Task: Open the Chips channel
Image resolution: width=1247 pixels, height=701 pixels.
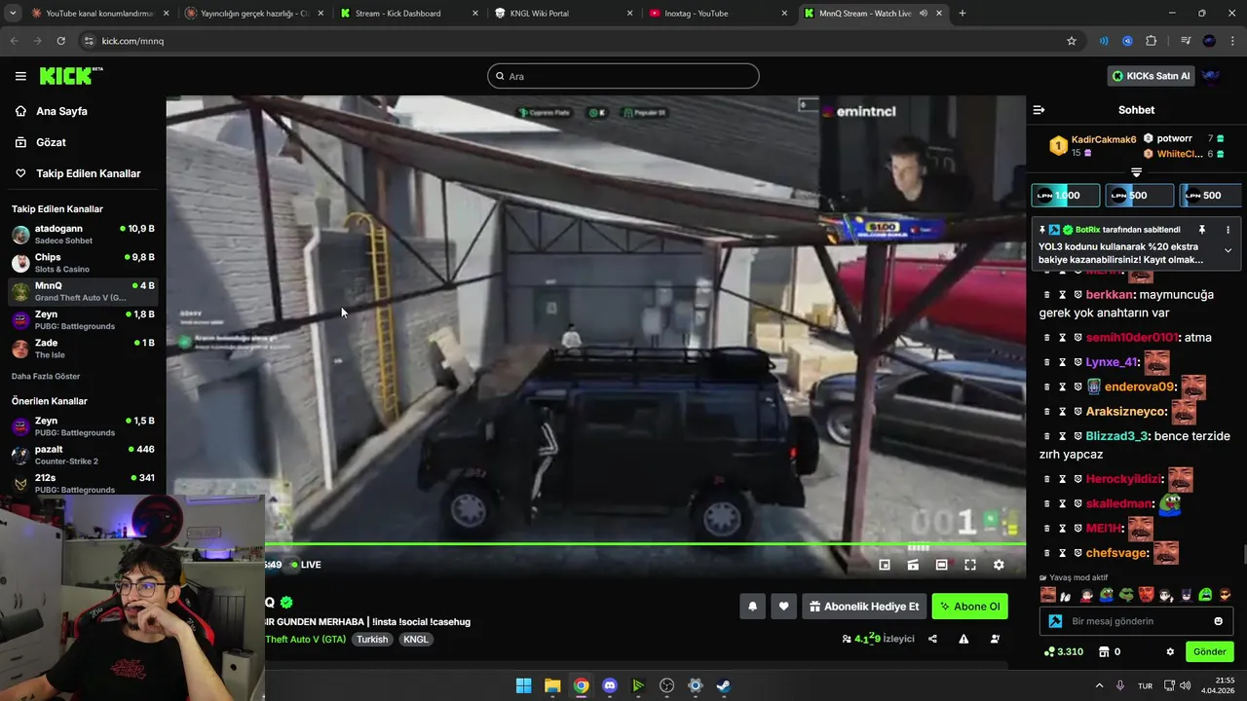Action: (83, 263)
